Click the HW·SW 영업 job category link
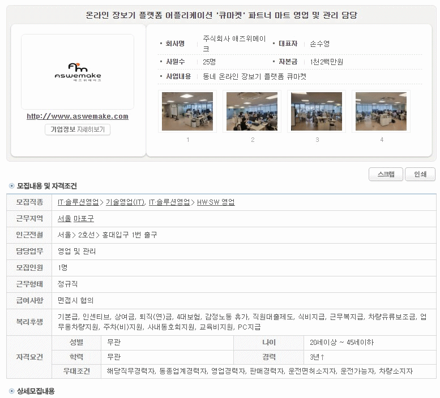The height and width of the screenshot is (398, 440). (216, 202)
